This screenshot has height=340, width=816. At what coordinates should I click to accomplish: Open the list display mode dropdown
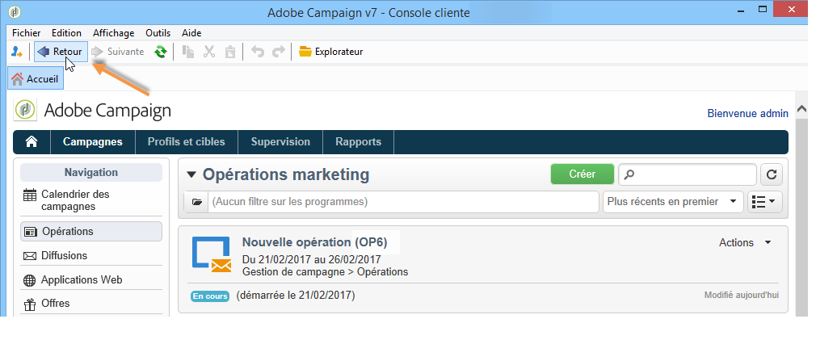click(x=765, y=201)
